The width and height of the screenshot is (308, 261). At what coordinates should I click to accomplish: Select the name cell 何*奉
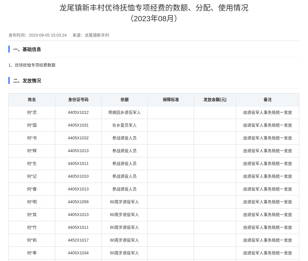pos(32,253)
